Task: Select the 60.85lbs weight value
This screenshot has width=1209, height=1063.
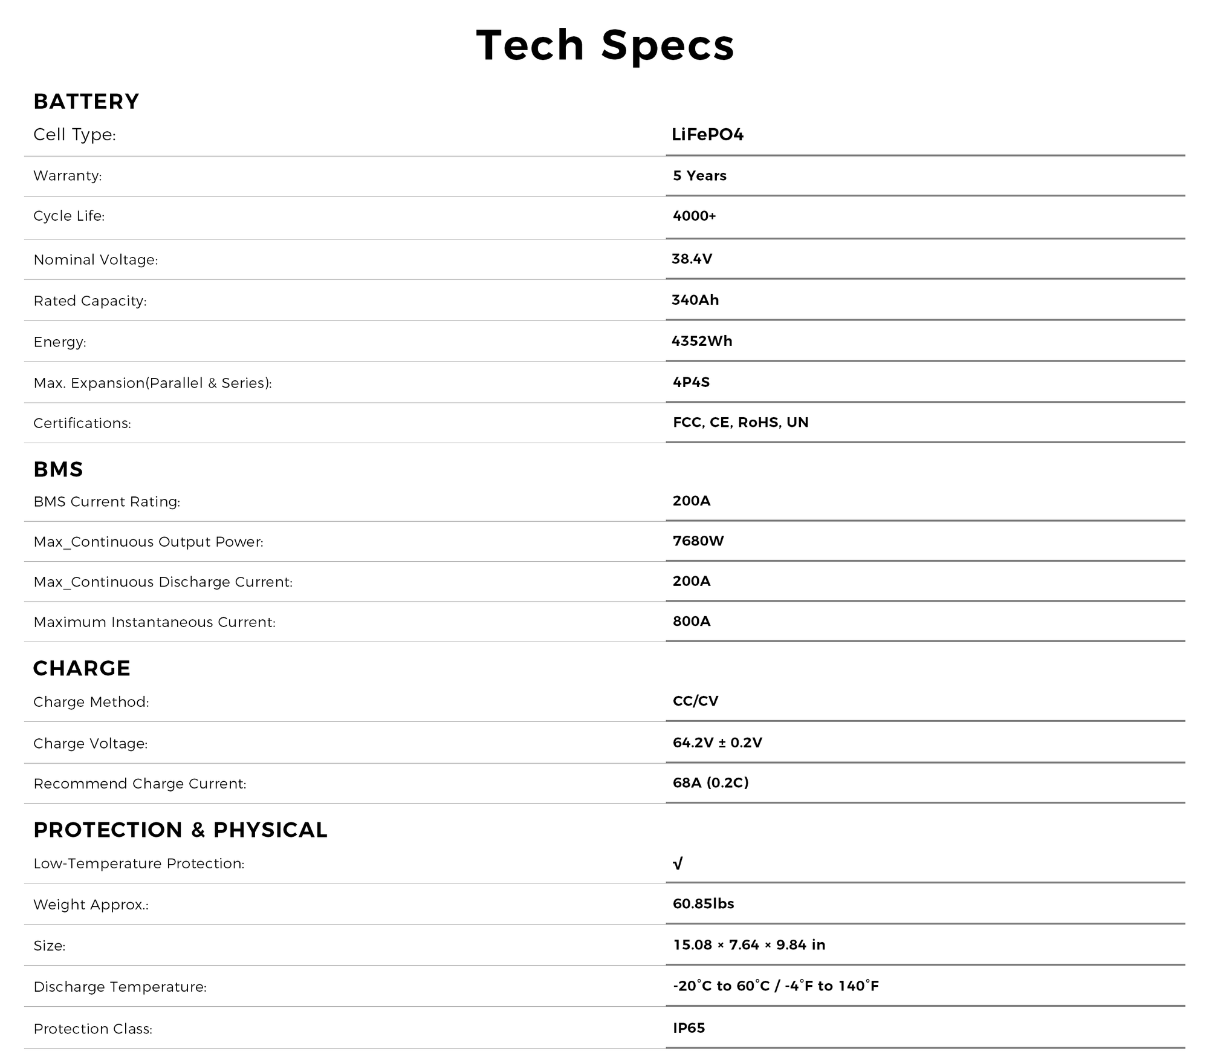Action: [x=703, y=904]
